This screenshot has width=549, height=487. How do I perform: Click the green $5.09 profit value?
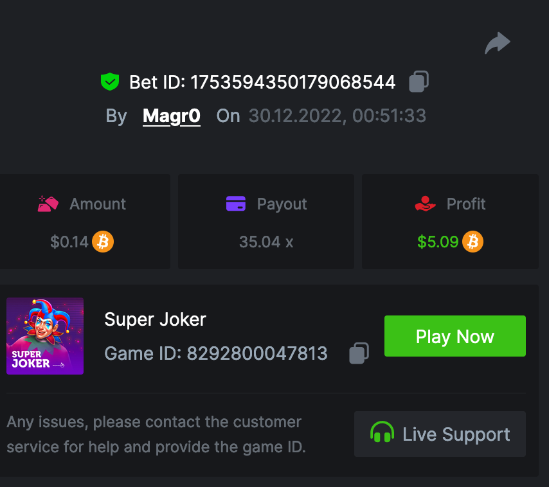[x=438, y=242]
